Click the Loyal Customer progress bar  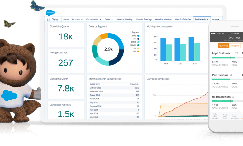click(x=227, y=58)
